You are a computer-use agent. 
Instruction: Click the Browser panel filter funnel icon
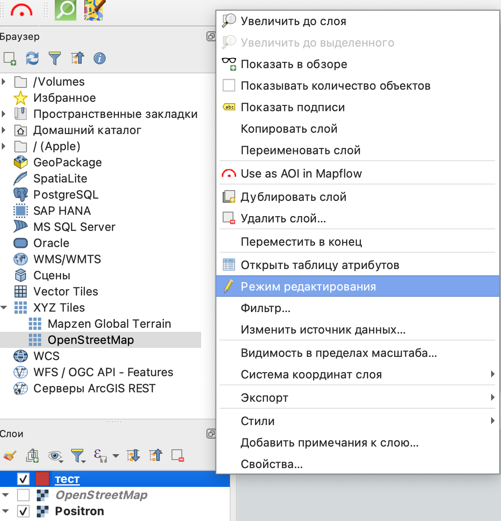[x=54, y=58]
